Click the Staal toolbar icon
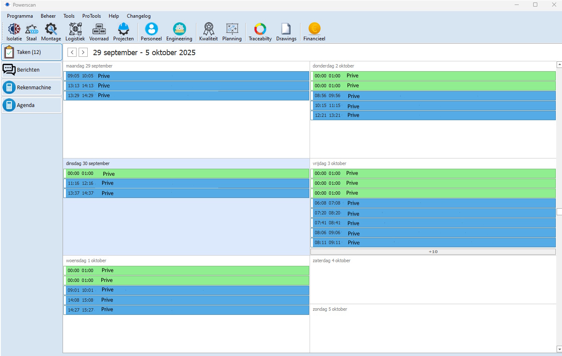Viewport: 562px width, 356px height. [x=32, y=31]
